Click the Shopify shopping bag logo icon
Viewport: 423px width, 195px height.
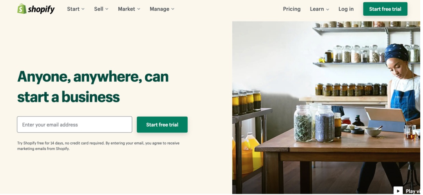(22, 9)
